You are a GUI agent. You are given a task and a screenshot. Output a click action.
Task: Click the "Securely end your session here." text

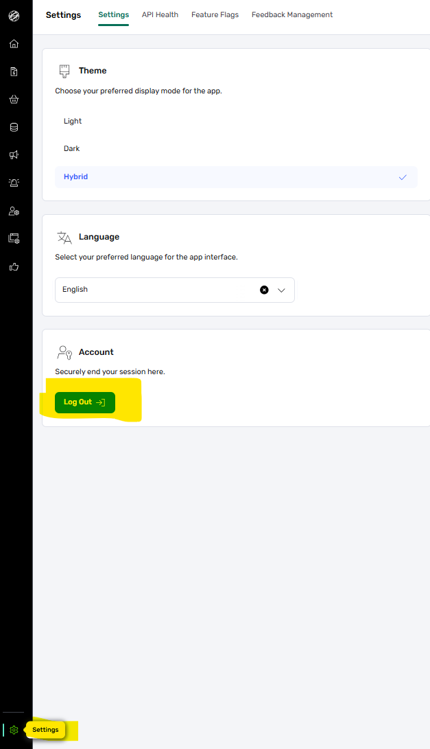click(110, 371)
